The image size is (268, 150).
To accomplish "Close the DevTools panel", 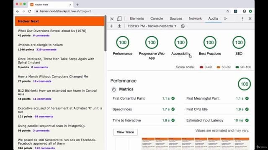I will 250,18.
